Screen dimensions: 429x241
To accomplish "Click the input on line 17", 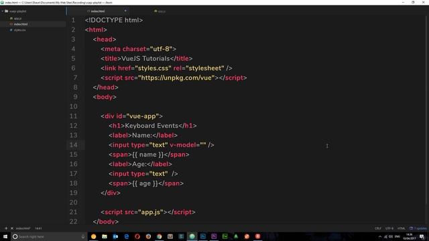I will 143,174.
